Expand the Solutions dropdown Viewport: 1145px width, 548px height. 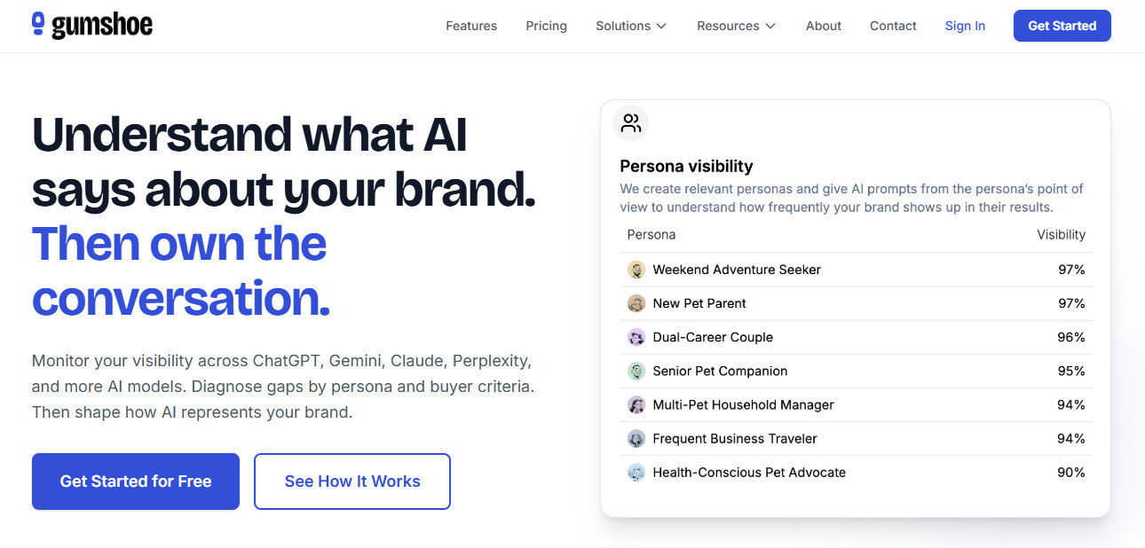(x=630, y=26)
